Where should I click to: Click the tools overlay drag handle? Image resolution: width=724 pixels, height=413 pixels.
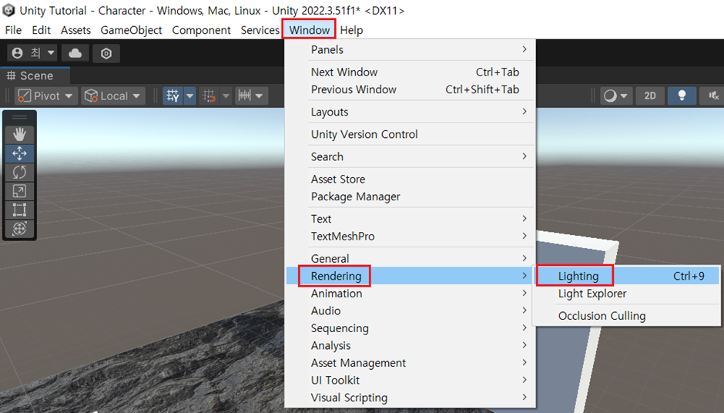pyautogui.click(x=19, y=117)
